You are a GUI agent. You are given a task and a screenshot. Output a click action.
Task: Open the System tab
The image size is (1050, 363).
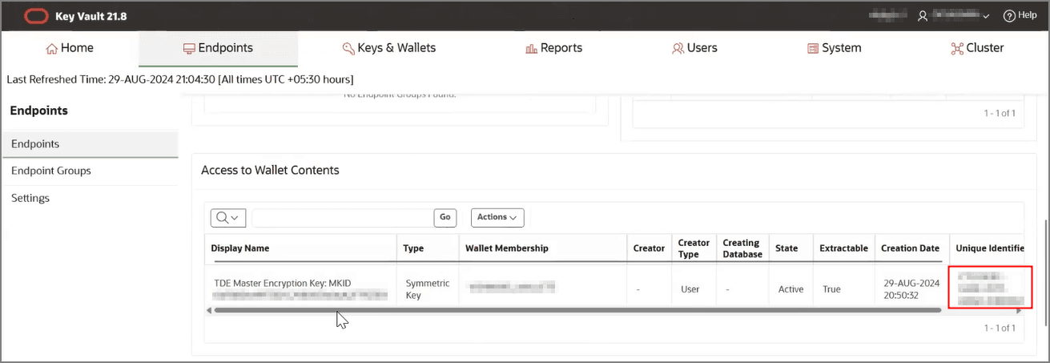pos(834,48)
